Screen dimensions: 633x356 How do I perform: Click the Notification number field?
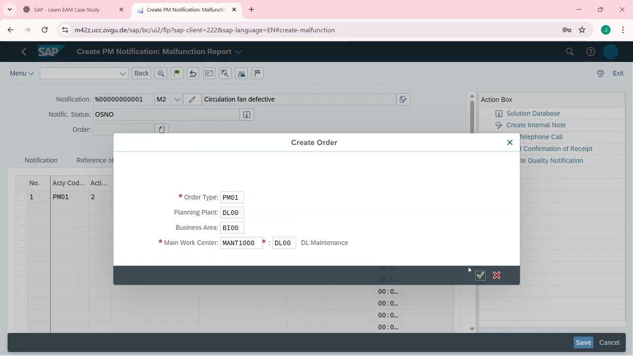[124, 99]
